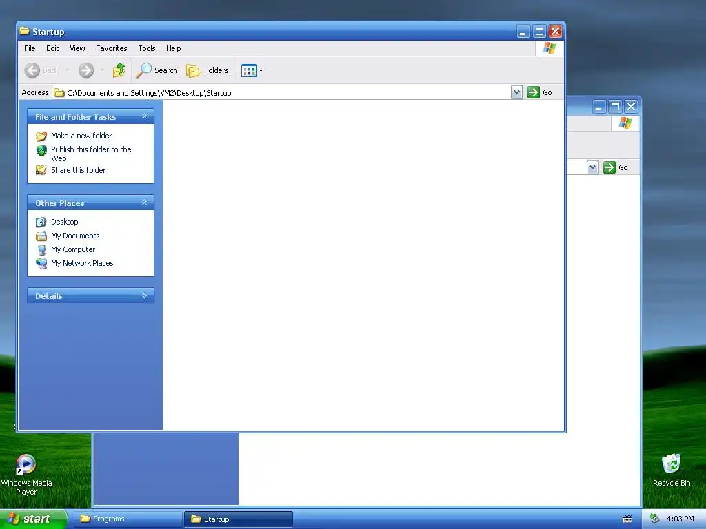Click the Make a new folder icon
The width and height of the screenshot is (706, 529).
click(x=41, y=136)
